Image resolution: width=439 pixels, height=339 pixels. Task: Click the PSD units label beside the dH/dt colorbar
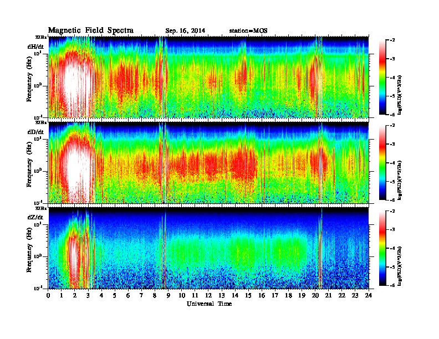(400, 95)
